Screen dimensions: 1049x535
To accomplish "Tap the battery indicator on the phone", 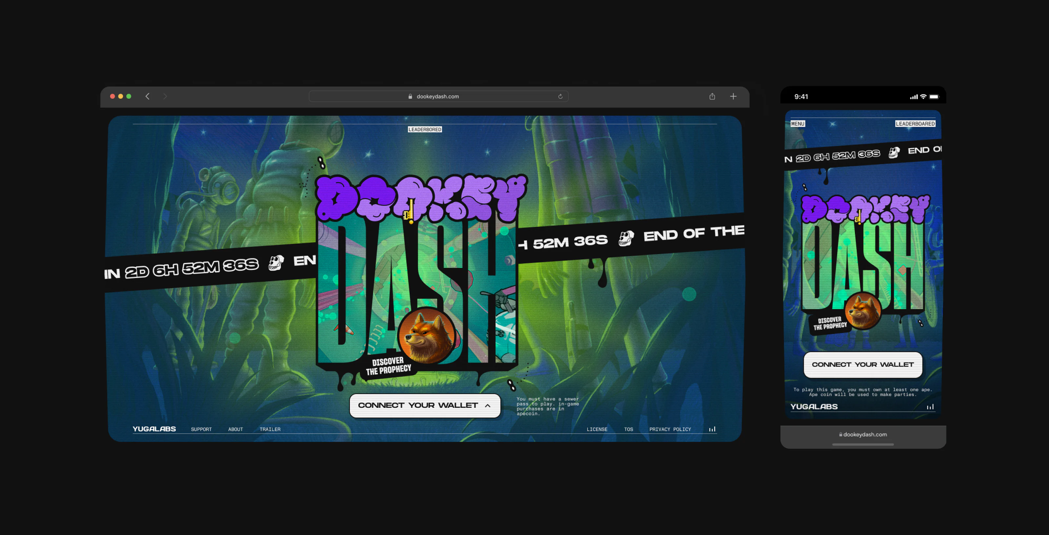I will tap(935, 96).
